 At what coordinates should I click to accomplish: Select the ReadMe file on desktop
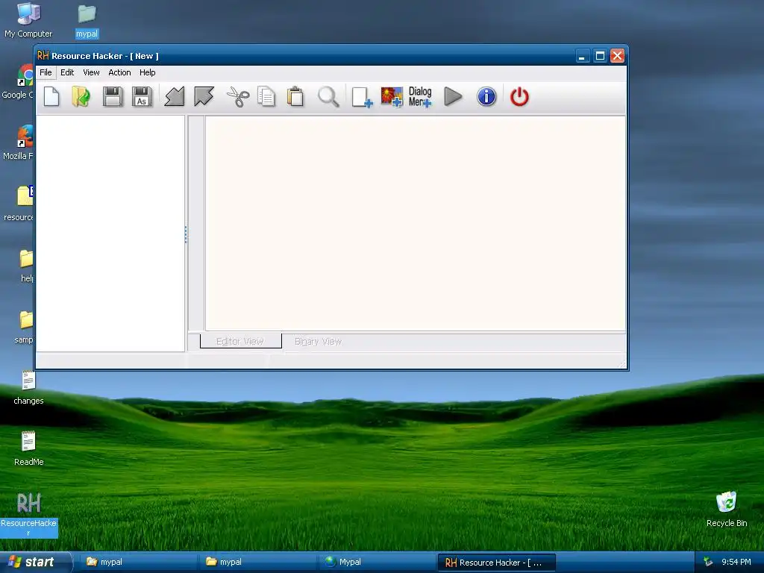click(28, 448)
